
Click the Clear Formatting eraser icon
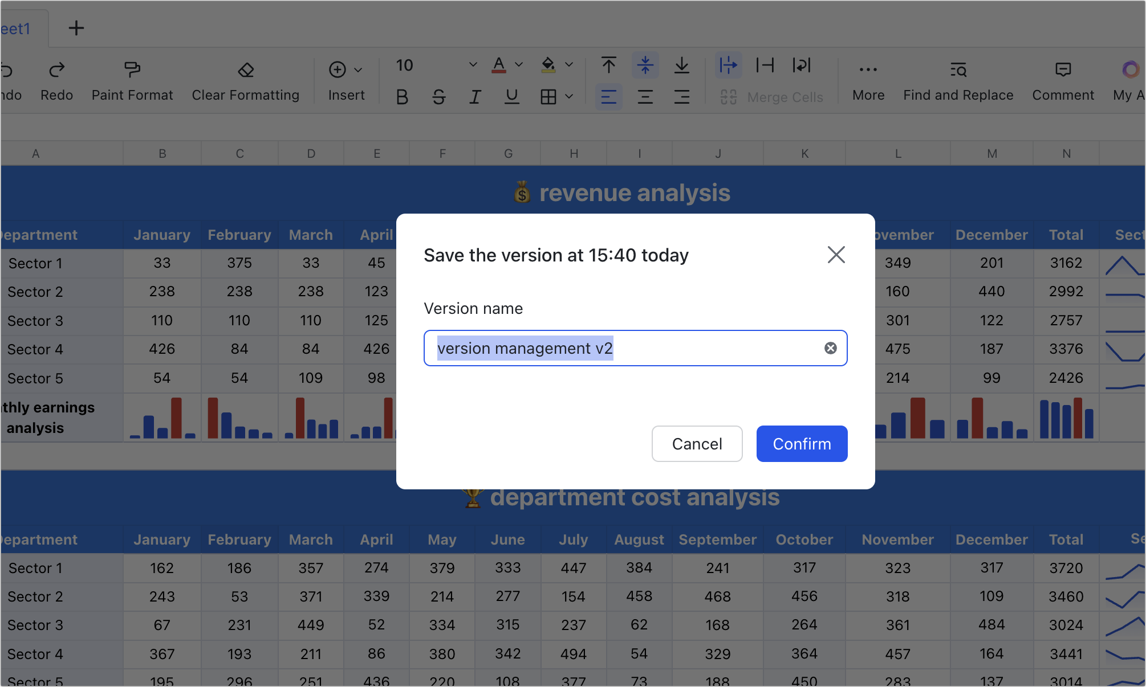pos(246,70)
